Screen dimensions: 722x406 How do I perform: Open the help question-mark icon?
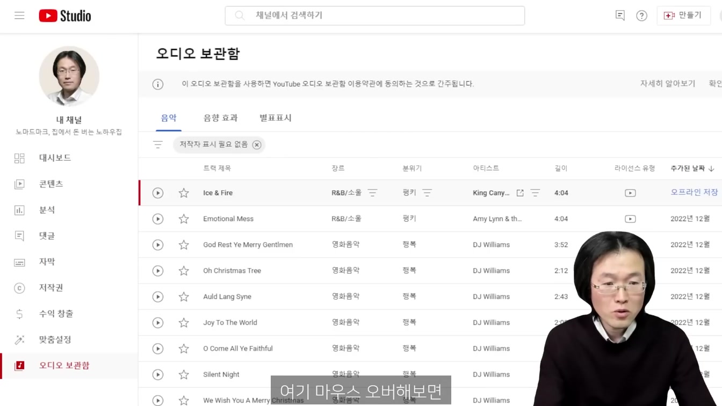pos(641,16)
